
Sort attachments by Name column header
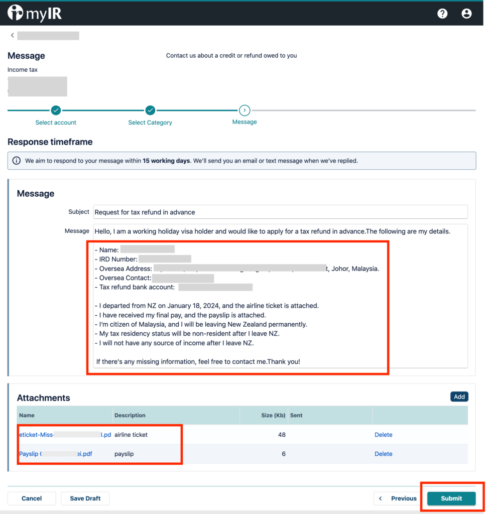point(27,415)
